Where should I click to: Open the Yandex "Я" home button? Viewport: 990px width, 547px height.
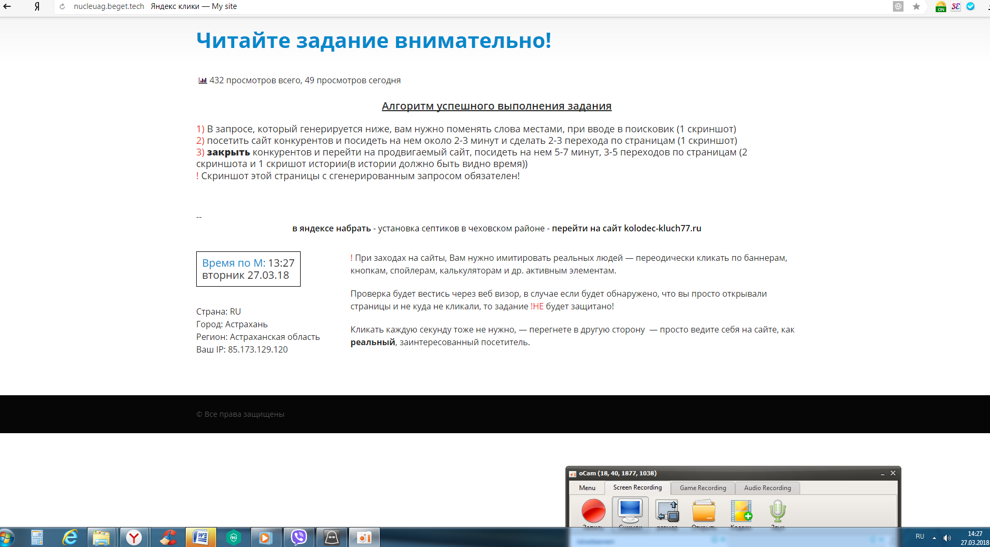[x=37, y=6]
